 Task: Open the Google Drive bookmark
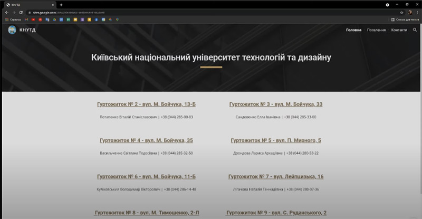point(54,20)
